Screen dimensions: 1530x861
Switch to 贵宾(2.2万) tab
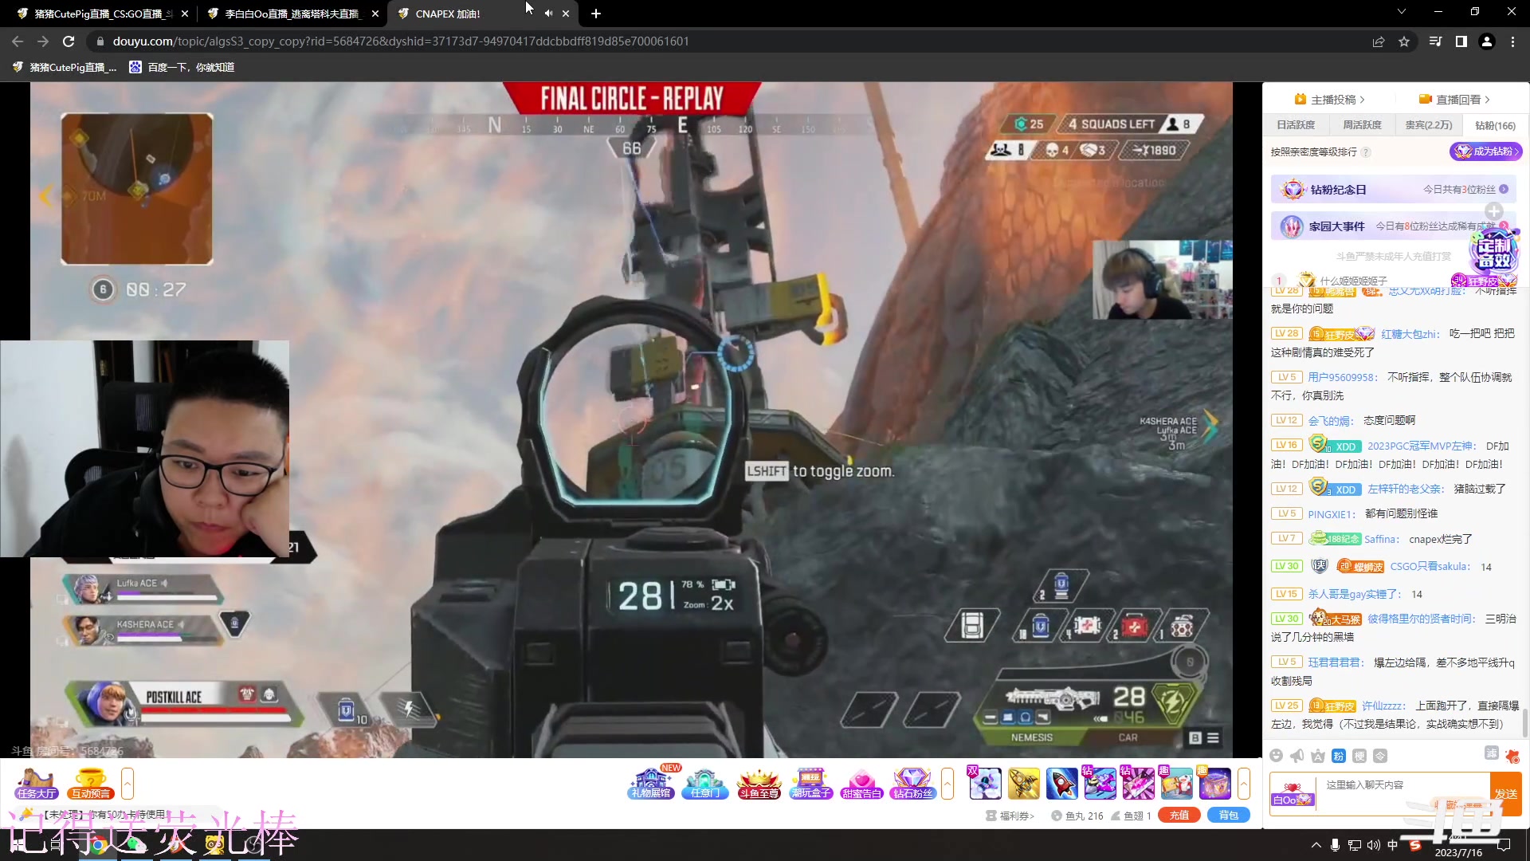tap(1428, 125)
